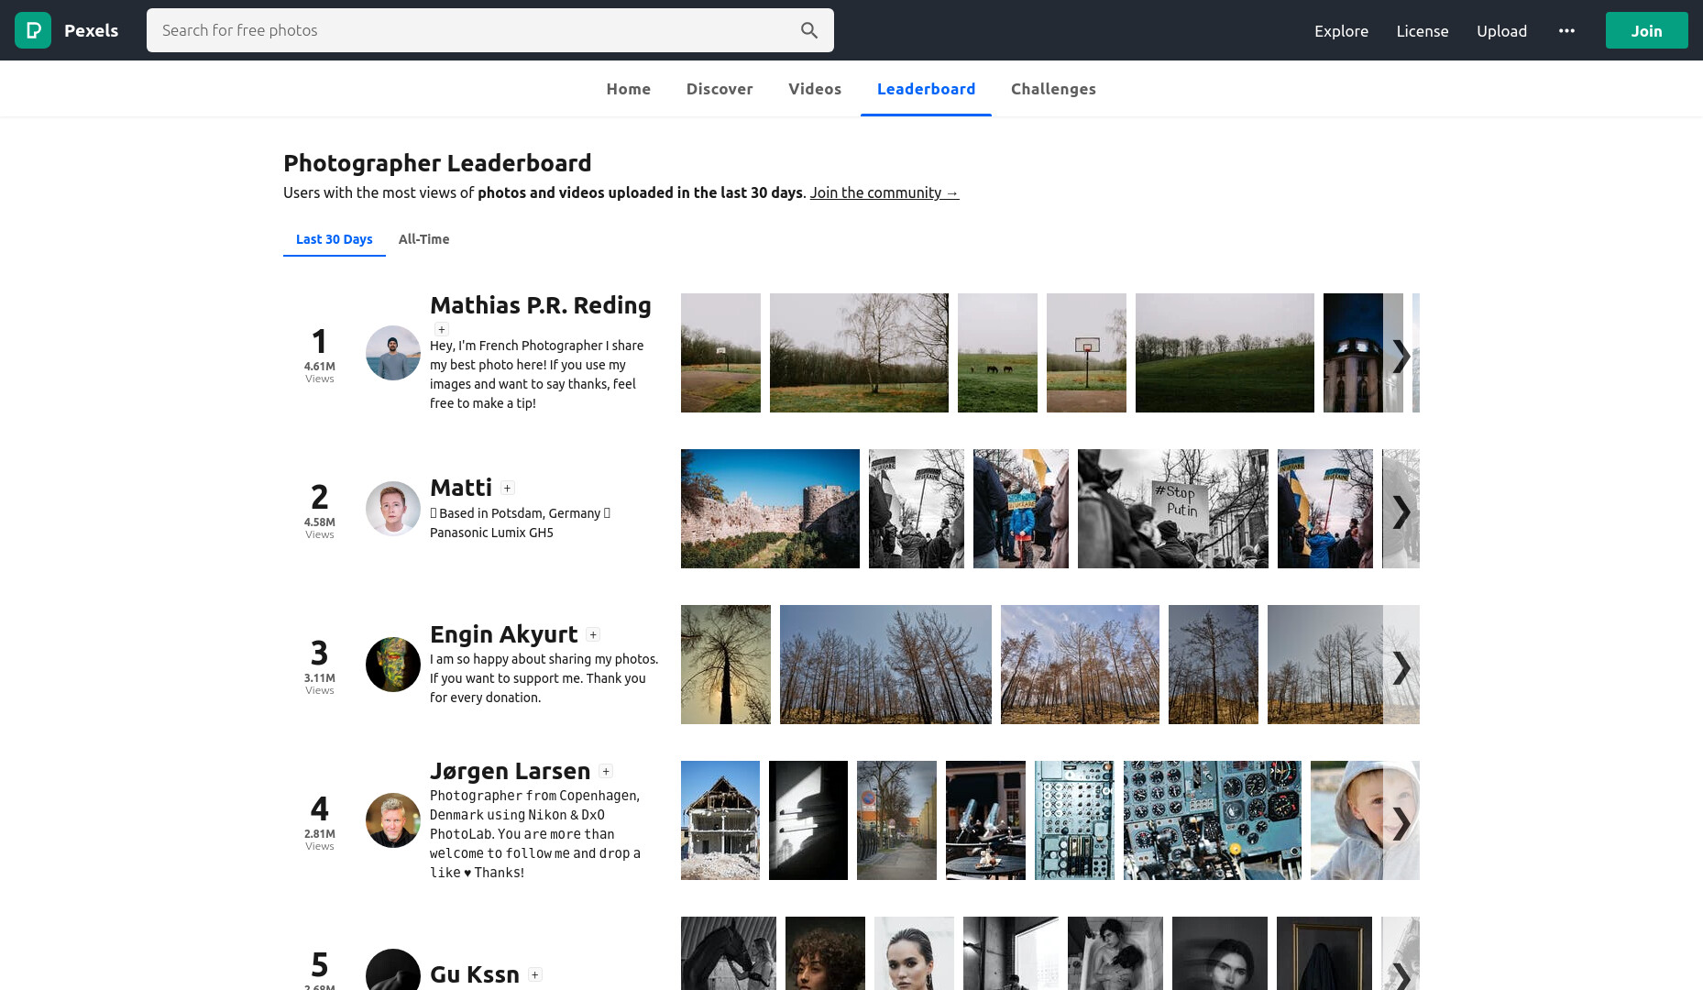Follow Gu Kssn using the plus icon
This screenshot has width=1703, height=990.
point(535,974)
